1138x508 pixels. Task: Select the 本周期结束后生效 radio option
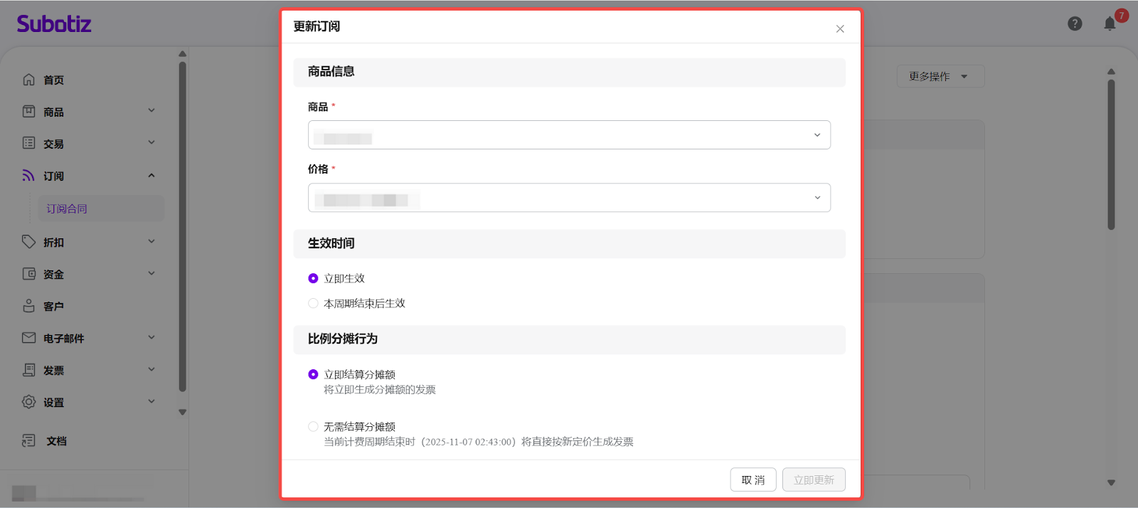click(313, 303)
